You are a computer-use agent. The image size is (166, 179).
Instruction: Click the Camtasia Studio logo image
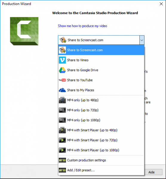(x=24, y=31)
